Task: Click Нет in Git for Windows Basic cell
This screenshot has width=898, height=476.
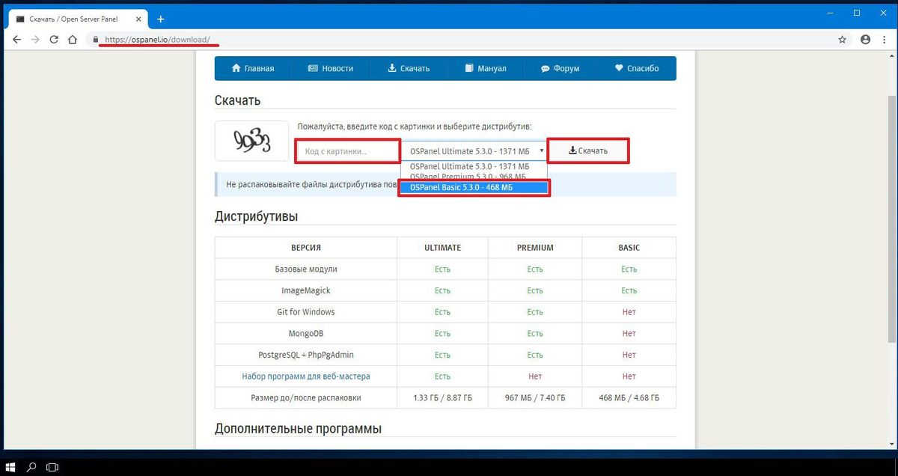Action: point(629,311)
